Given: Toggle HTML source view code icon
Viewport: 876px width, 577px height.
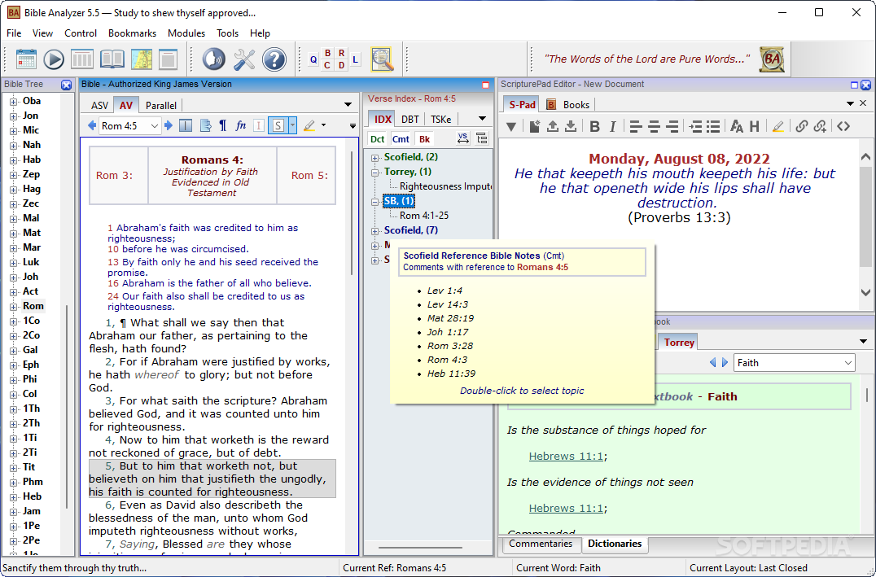Looking at the screenshot, I should tap(843, 127).
